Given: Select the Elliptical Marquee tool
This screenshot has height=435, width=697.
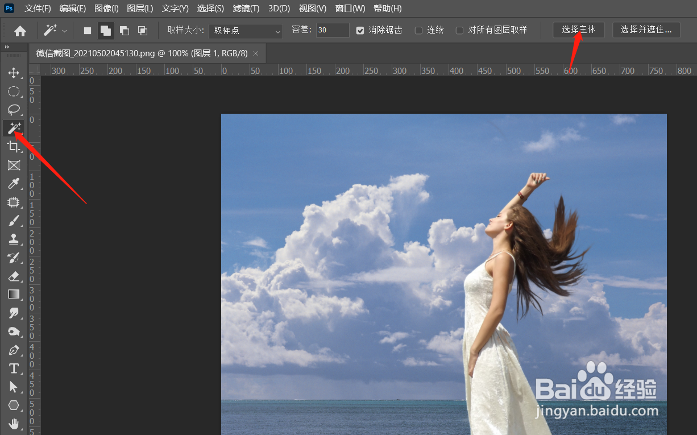Looking at the screenshot, I should point(14,92).
